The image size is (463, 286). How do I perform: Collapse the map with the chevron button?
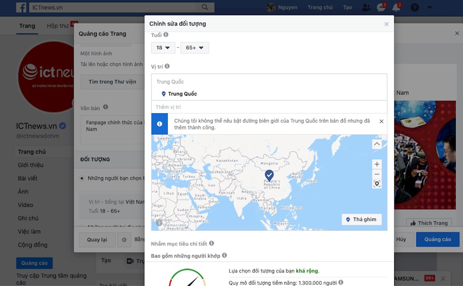point(377,144)
